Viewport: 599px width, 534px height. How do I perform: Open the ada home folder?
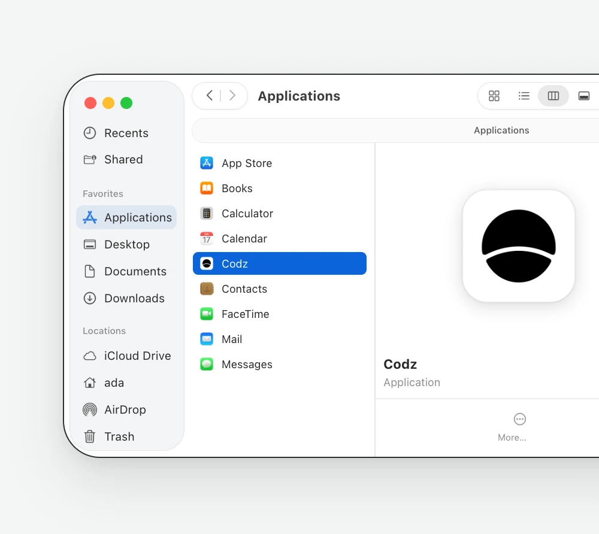click(126, 383)
